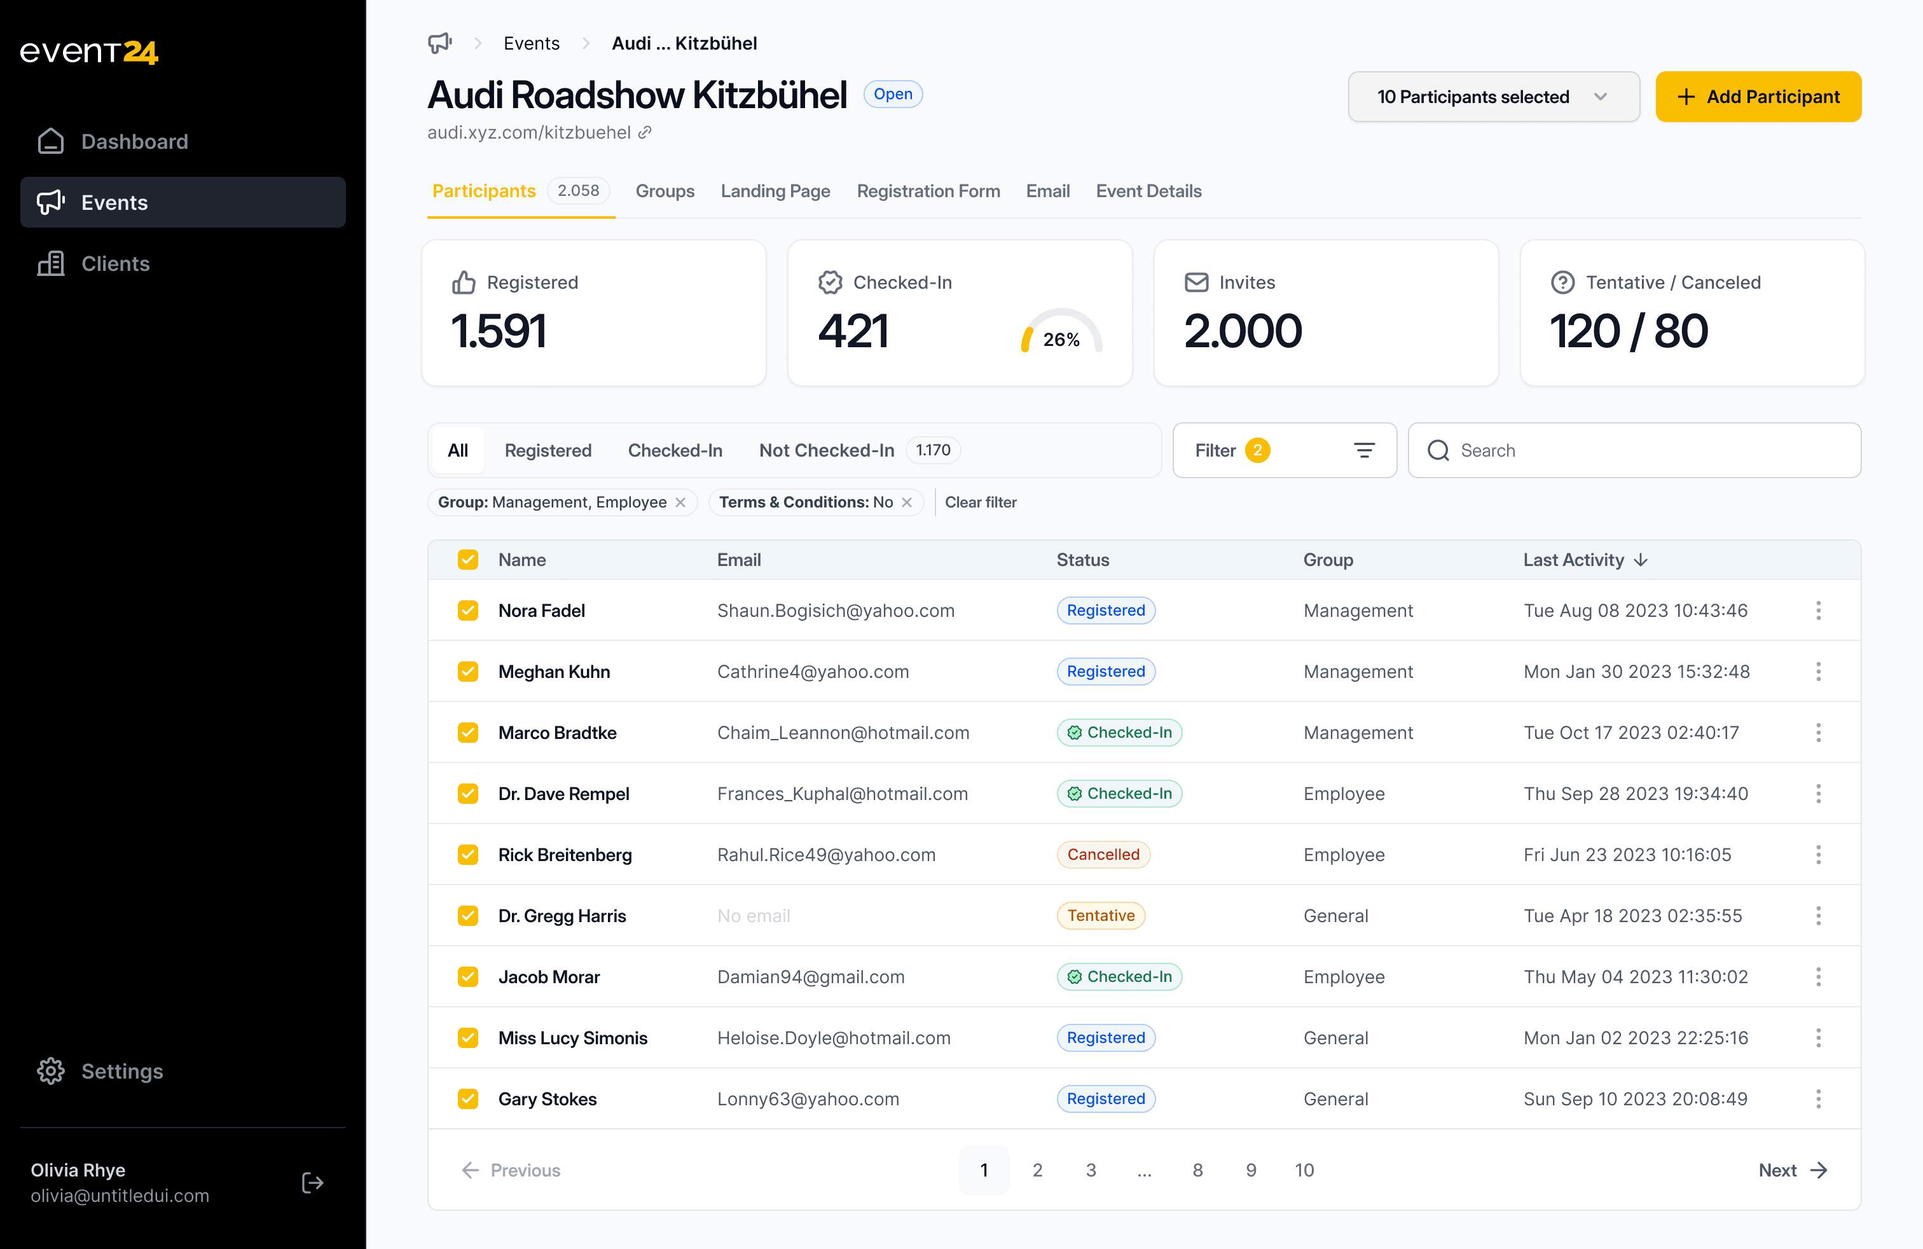1923x1249 pixels.
Task: Deselect Rick Breitenberg's checkbox
Action: coord(468,855)
